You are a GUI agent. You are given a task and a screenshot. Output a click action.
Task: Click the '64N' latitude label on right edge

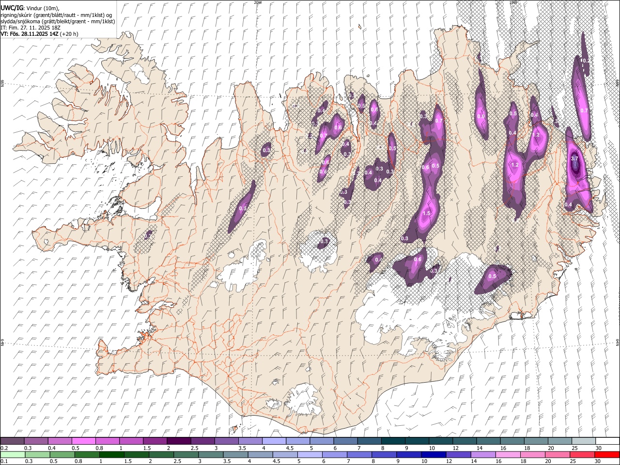618,342
